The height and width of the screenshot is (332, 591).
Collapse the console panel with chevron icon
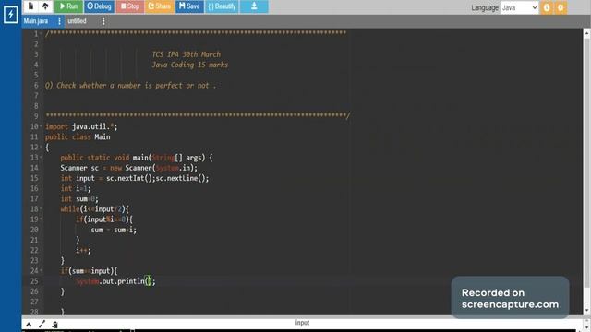(29, 324)
